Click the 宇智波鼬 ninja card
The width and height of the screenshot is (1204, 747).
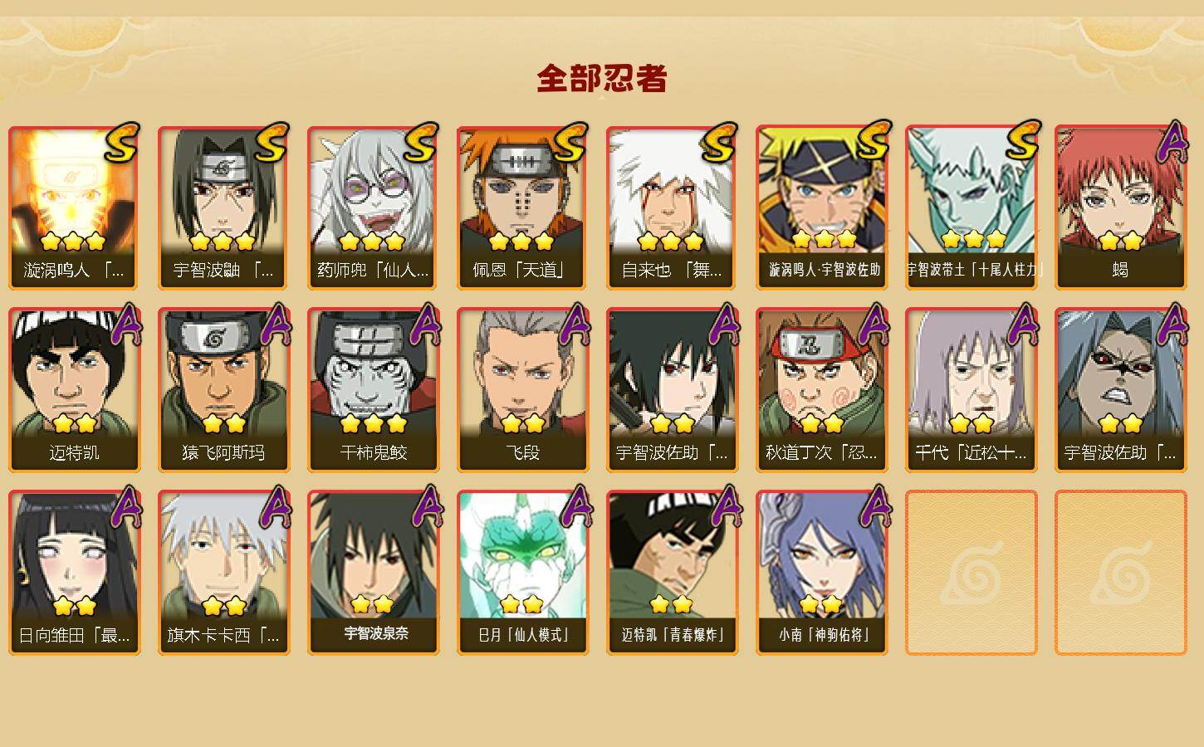point(223,207)
